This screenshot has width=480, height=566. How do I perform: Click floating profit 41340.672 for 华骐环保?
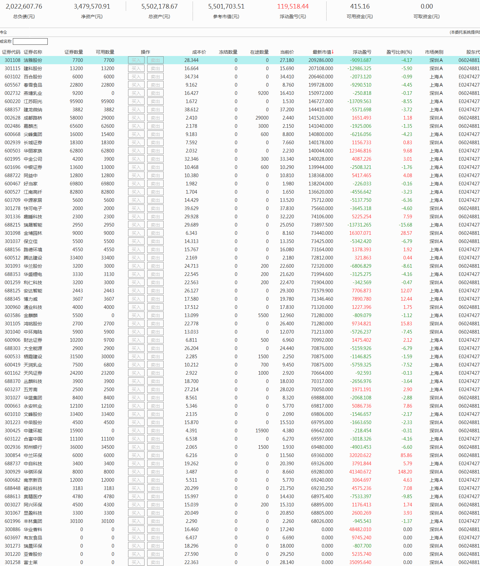pos(360,472)
